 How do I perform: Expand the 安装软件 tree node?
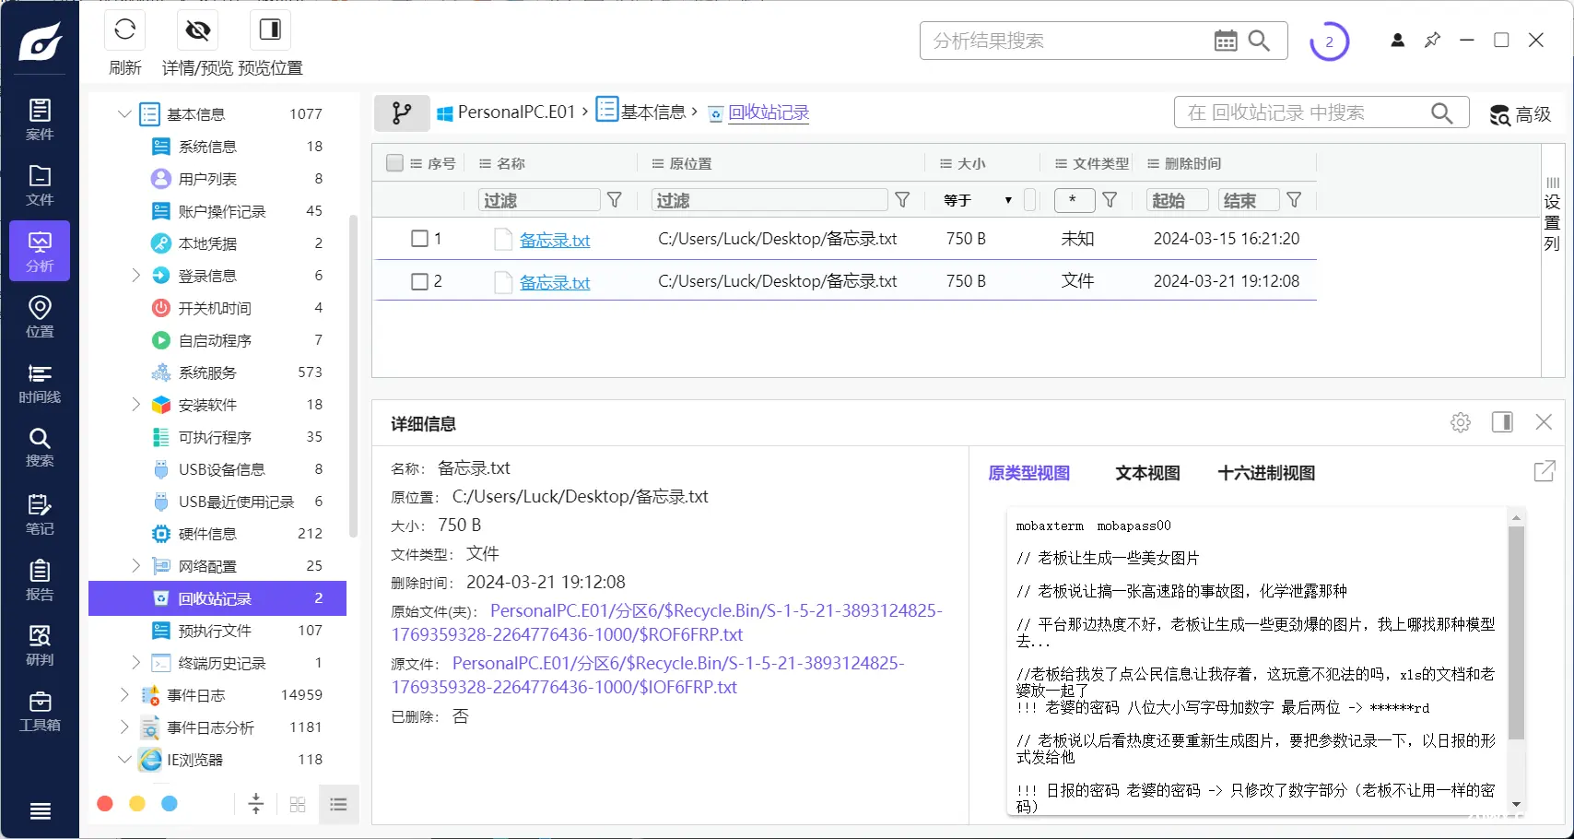(x=135, y=405)
